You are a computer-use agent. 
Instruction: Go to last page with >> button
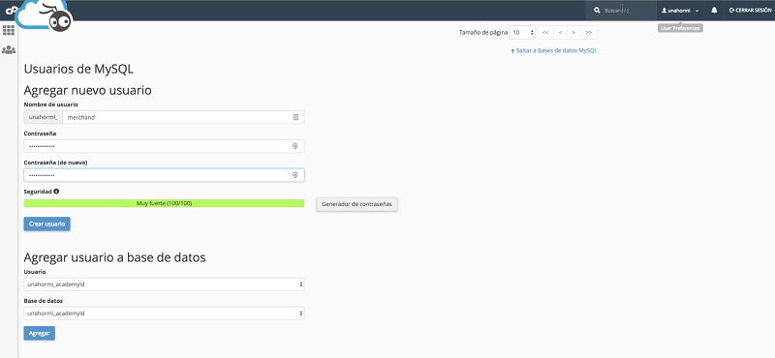[x=589, y=33]
